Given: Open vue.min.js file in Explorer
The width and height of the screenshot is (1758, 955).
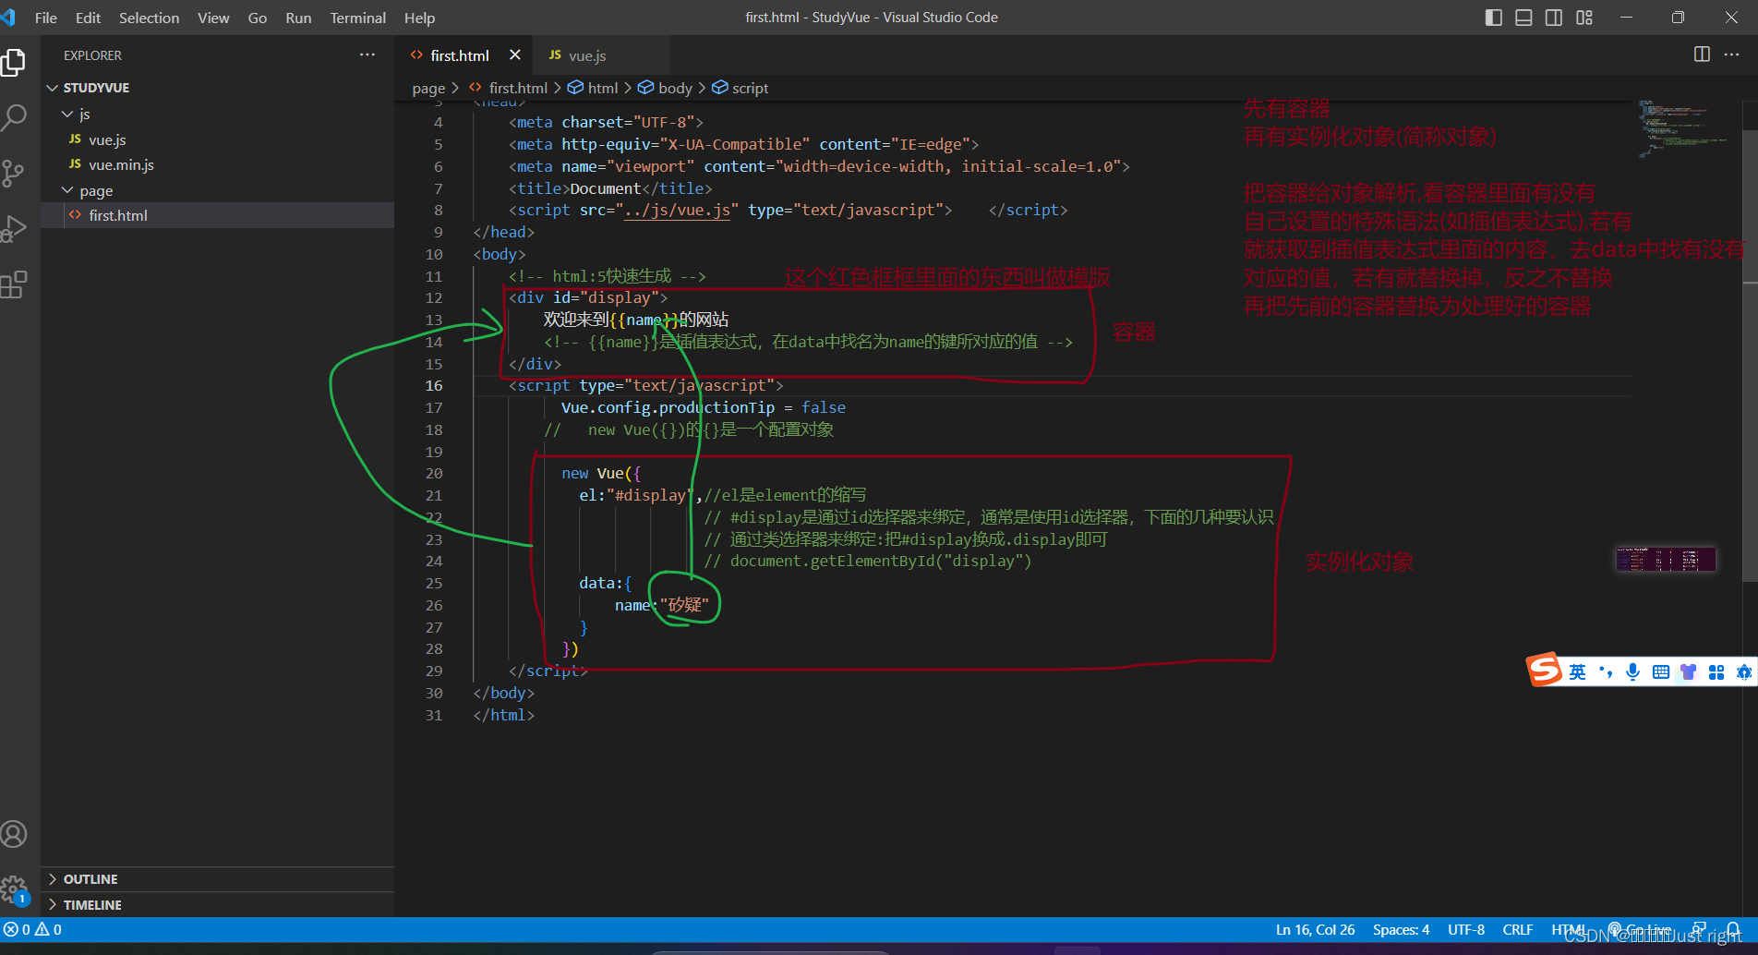Looking at the screenshot, I should pos(217,164).
